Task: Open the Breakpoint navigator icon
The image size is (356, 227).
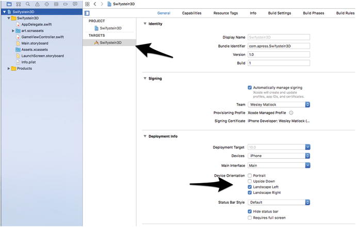Action: pos(66,4)
